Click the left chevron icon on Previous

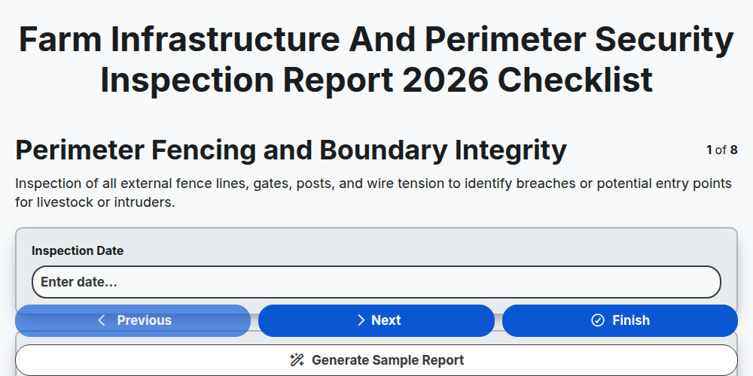102,320
